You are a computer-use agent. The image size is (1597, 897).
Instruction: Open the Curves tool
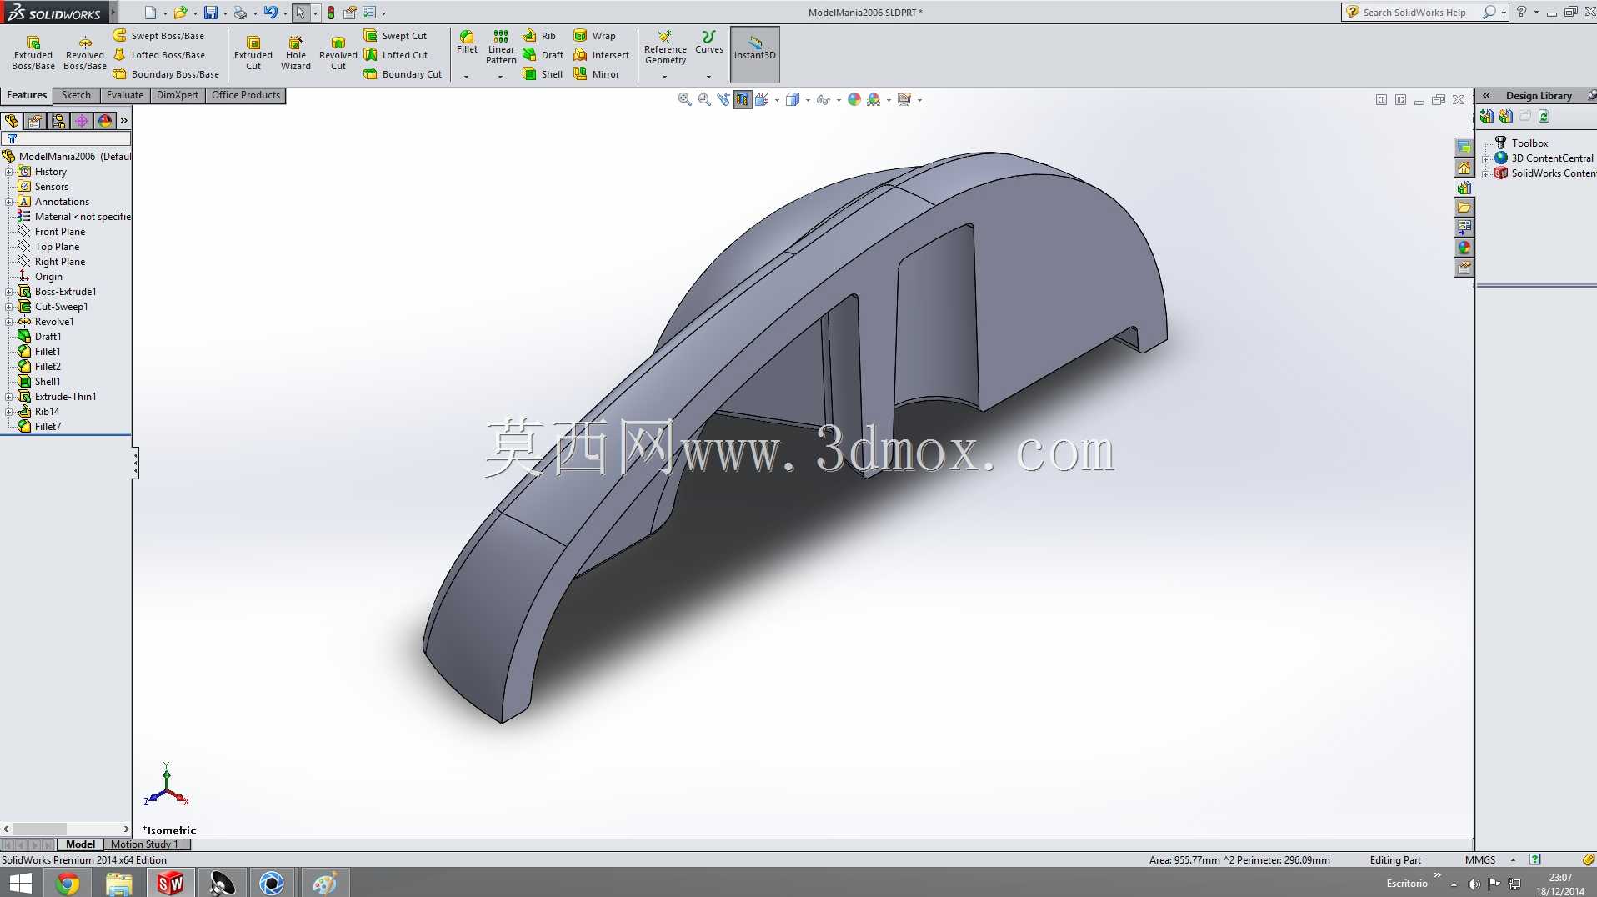709,43
